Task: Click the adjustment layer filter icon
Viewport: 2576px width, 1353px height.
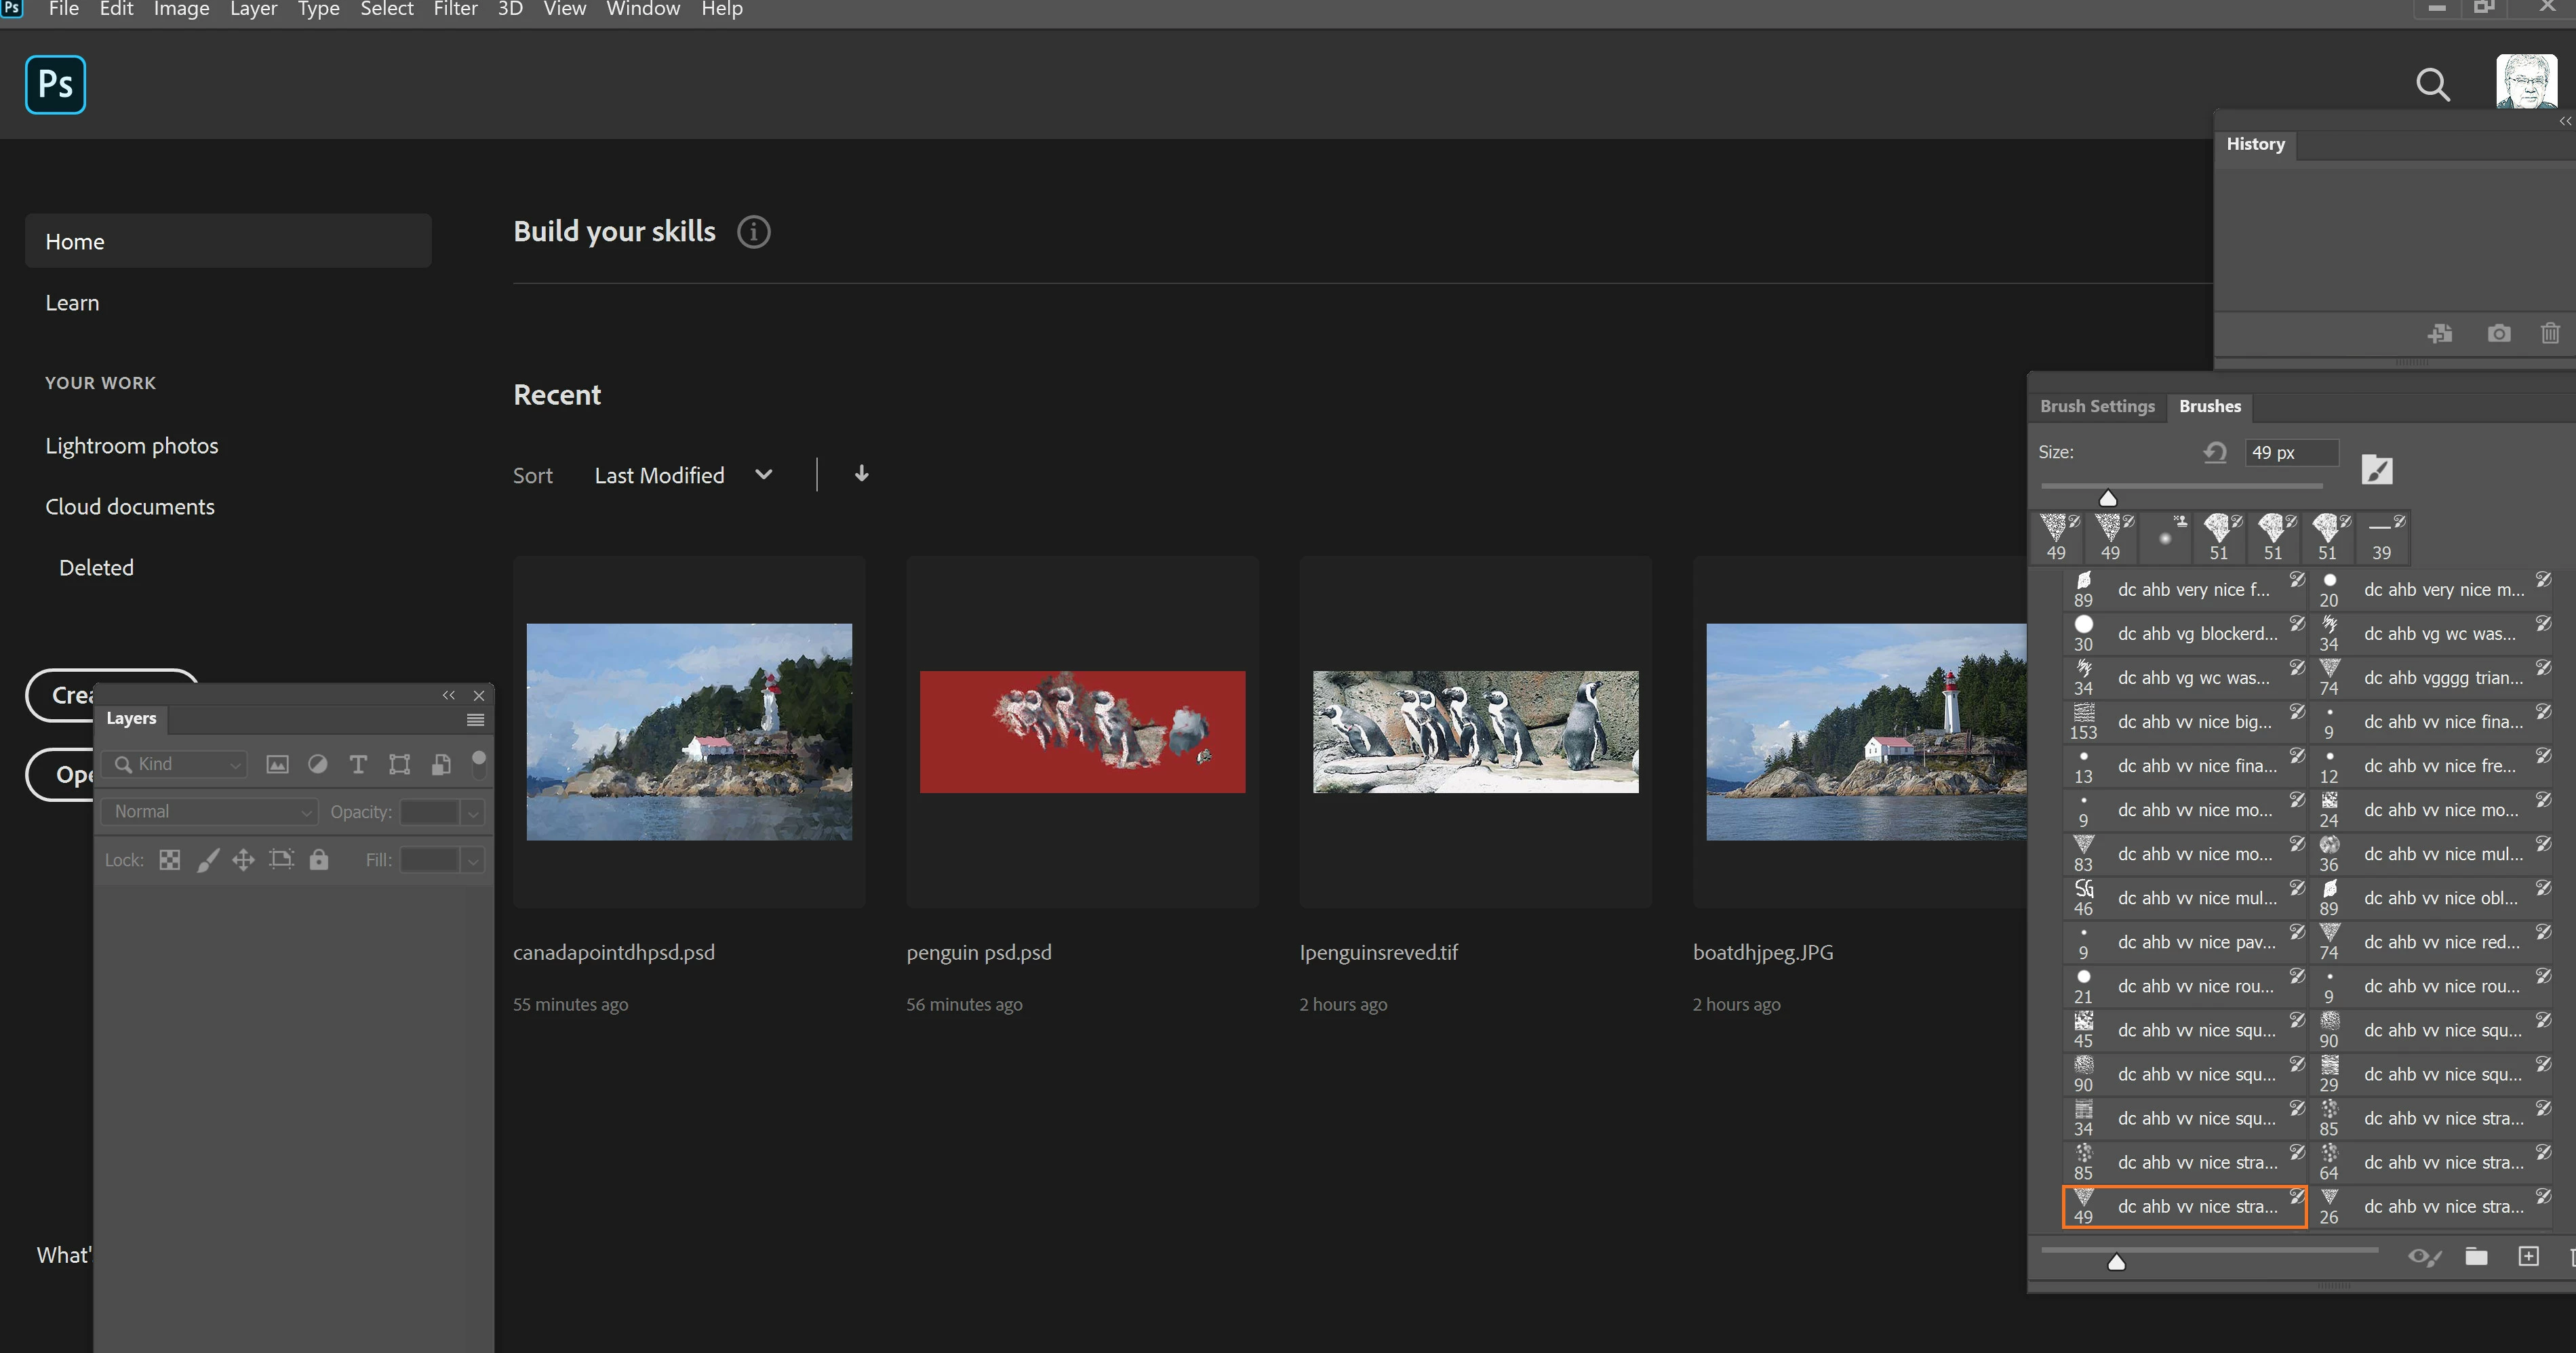Action: click(318, 765)
